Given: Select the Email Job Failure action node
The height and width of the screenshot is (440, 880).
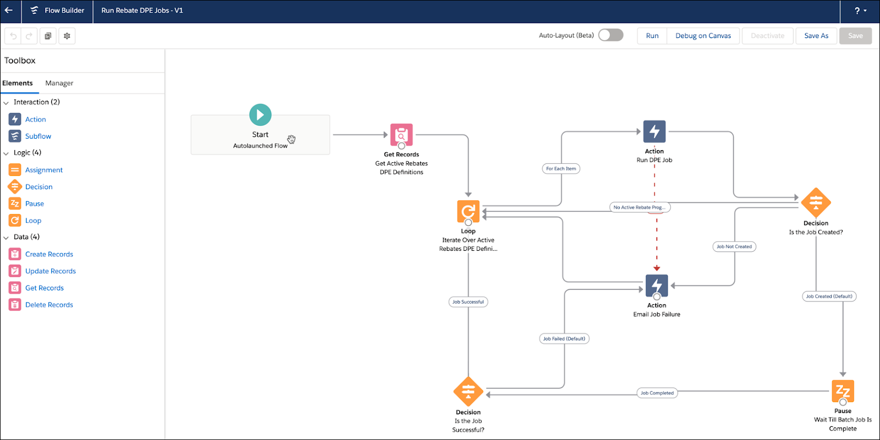Looking at the screenshot, I should point(657,285).
